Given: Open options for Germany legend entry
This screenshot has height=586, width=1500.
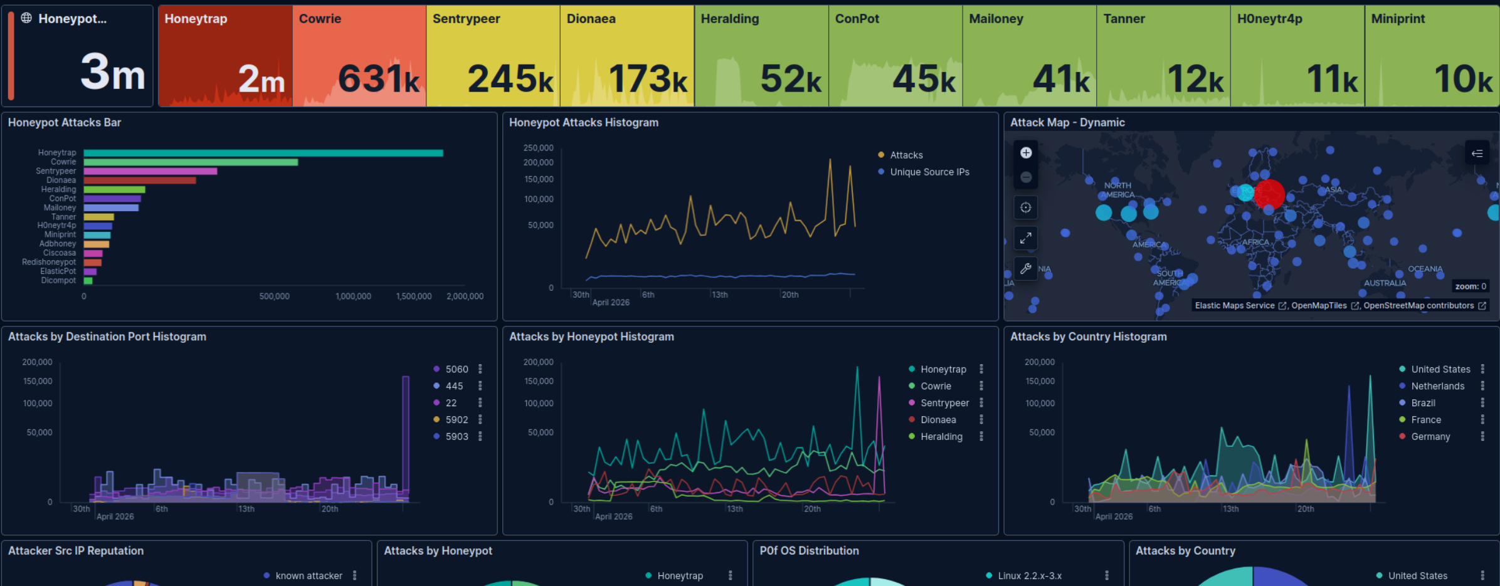Looking at the screenshot, I should (x=1482, y=437).
